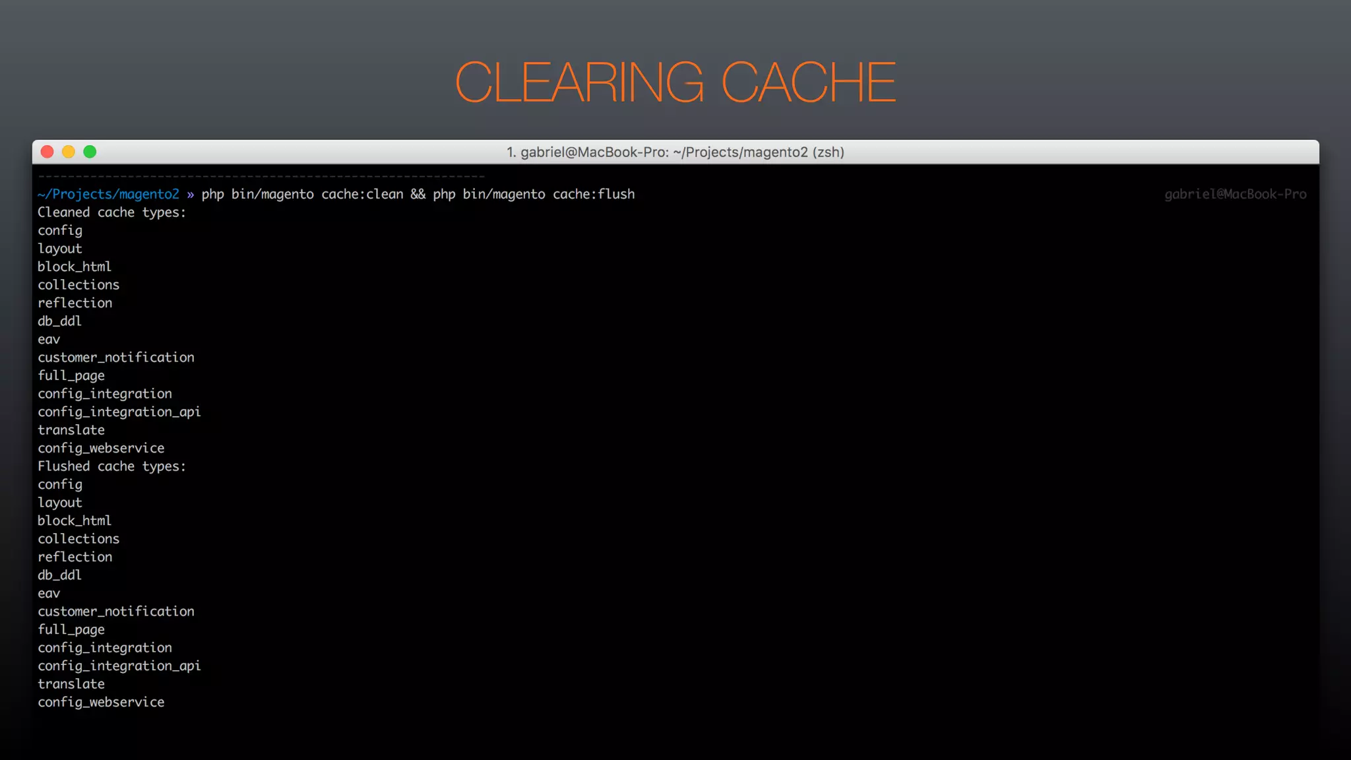Click "block_html" under Flushed cache types
1351x760 pixels.
75,521
